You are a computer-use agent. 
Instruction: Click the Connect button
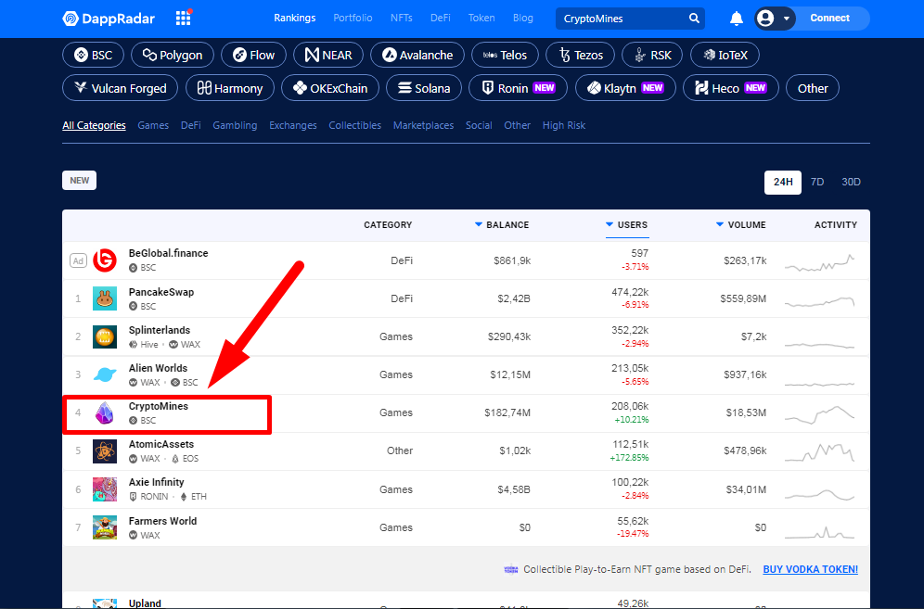click(829, 19)
